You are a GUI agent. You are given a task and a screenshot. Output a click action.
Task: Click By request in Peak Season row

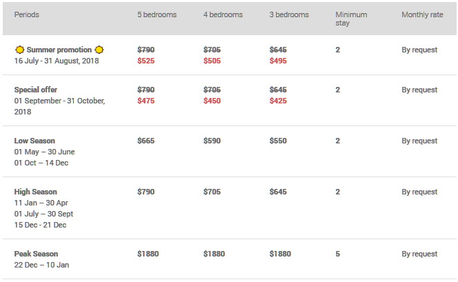[x=419, y=254]
